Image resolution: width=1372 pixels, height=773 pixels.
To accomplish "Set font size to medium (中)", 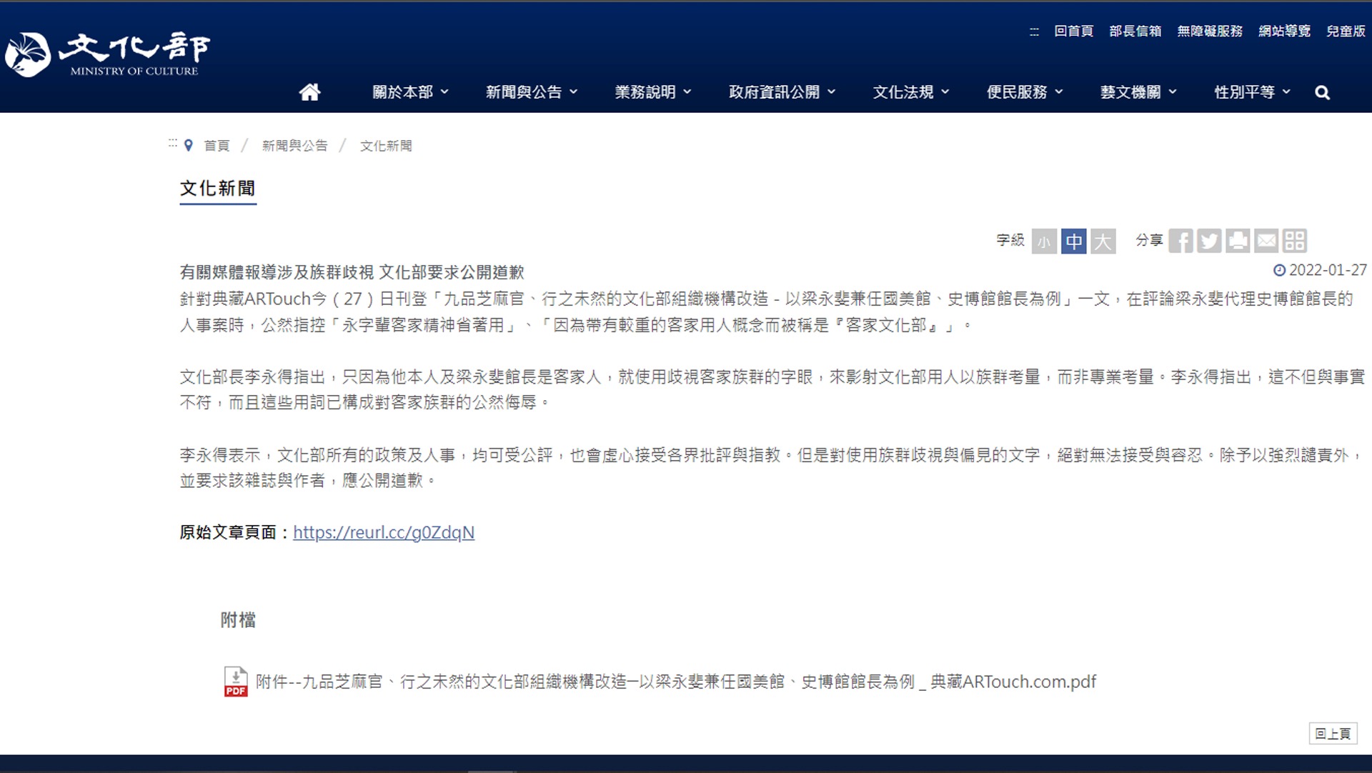I will [1073, 241].
